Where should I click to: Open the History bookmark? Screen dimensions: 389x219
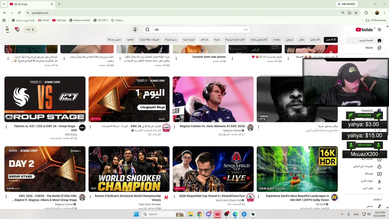(x=117, y=20)
